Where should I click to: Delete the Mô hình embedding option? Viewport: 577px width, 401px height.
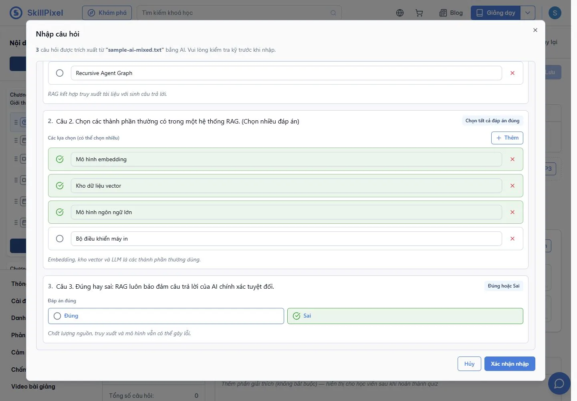click(512, 159)
